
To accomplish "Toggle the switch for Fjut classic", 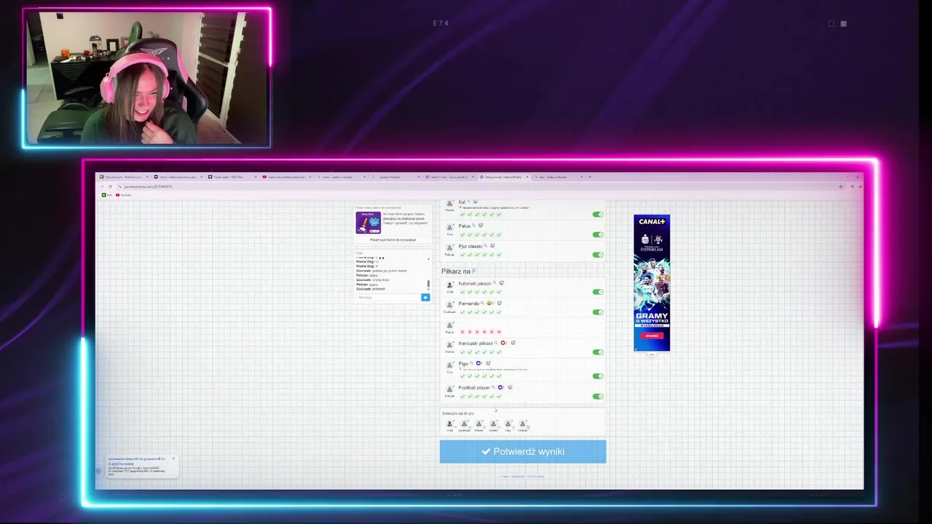I will pyautogui.click(x=598, y=255).
